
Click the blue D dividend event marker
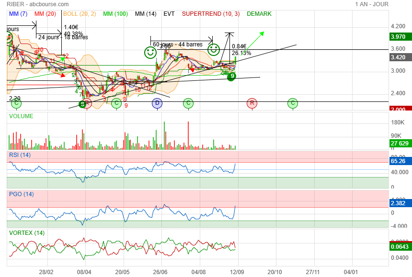point(157,103)
